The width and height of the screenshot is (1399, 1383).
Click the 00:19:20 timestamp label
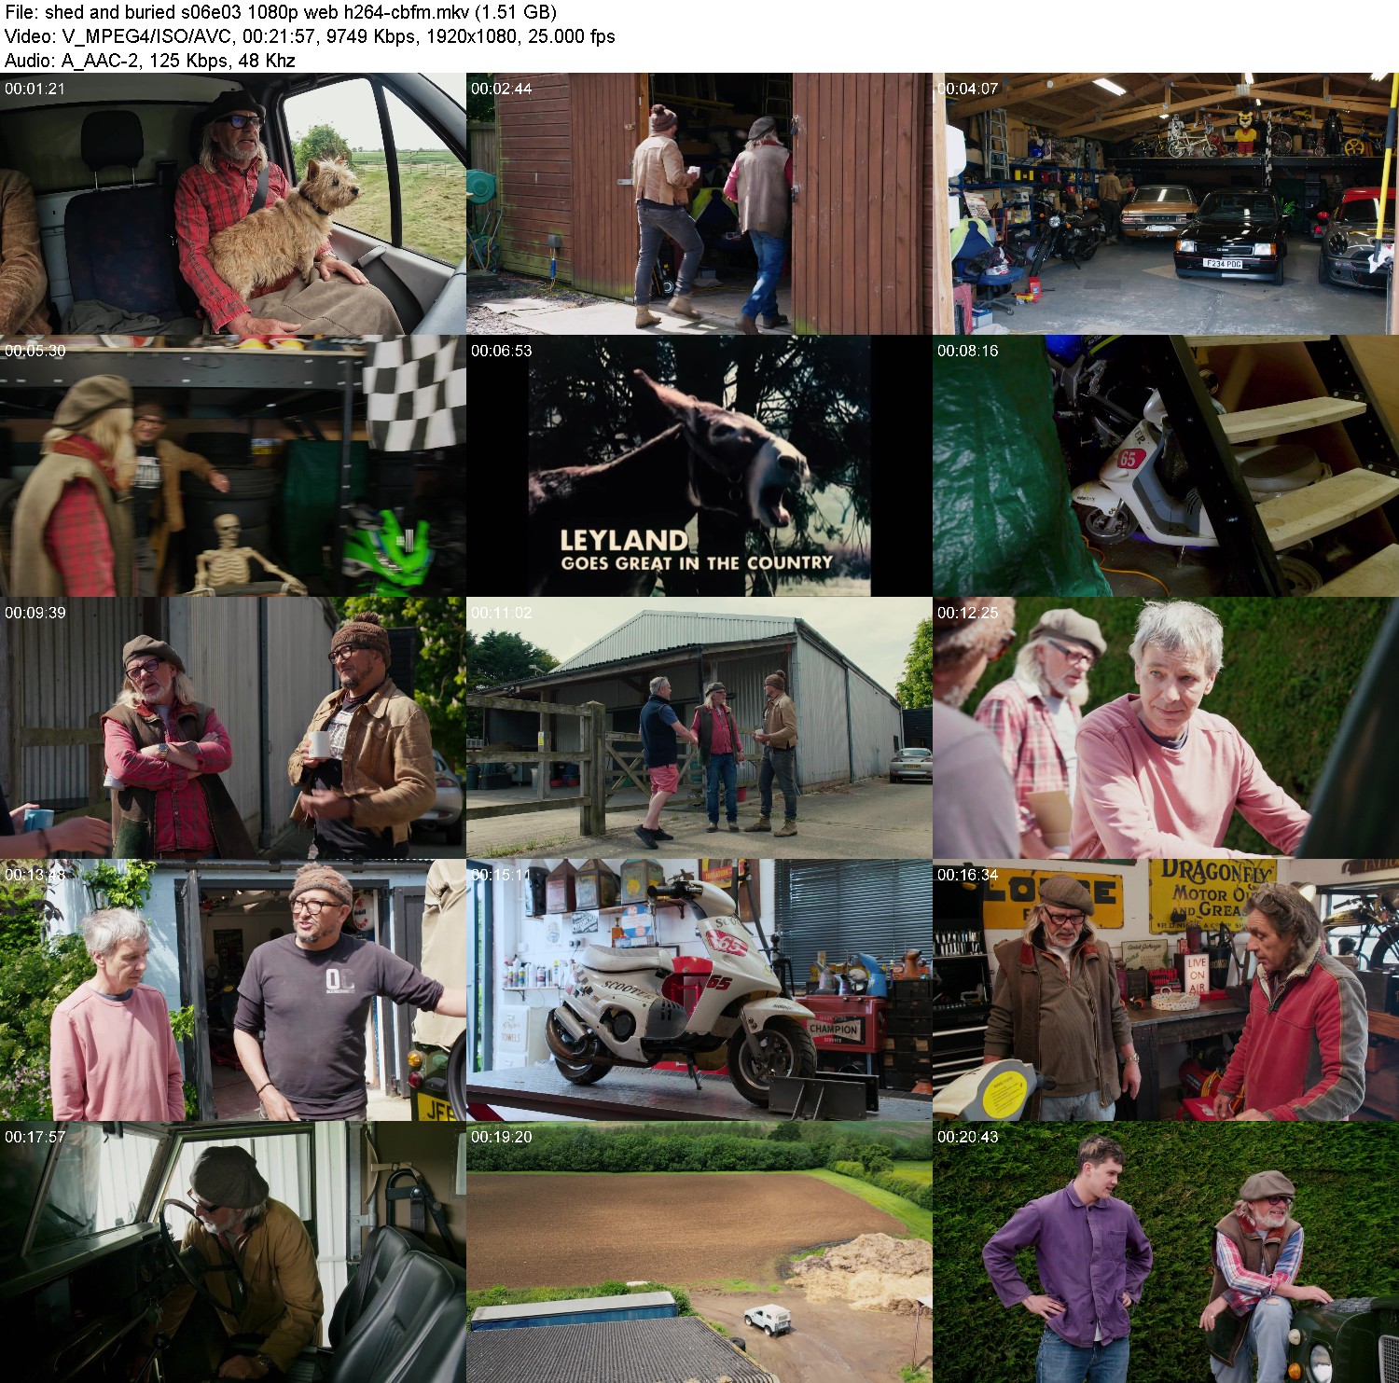[x=502, y=1137]
